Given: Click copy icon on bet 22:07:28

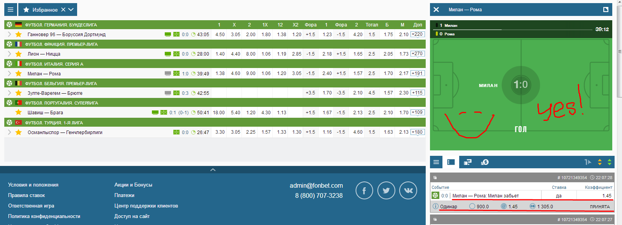Looking at the screenshot, I should pos(435,178).
